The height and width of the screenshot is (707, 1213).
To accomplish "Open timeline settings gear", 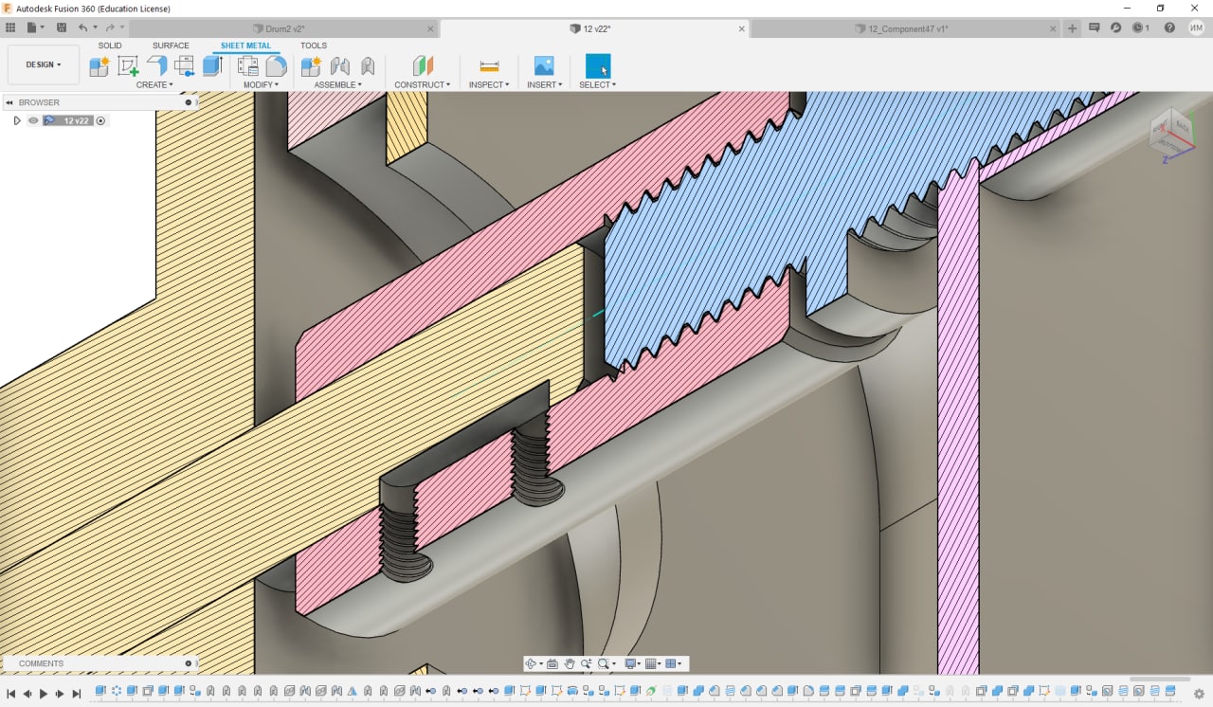I will click(x=1199, y=694).
